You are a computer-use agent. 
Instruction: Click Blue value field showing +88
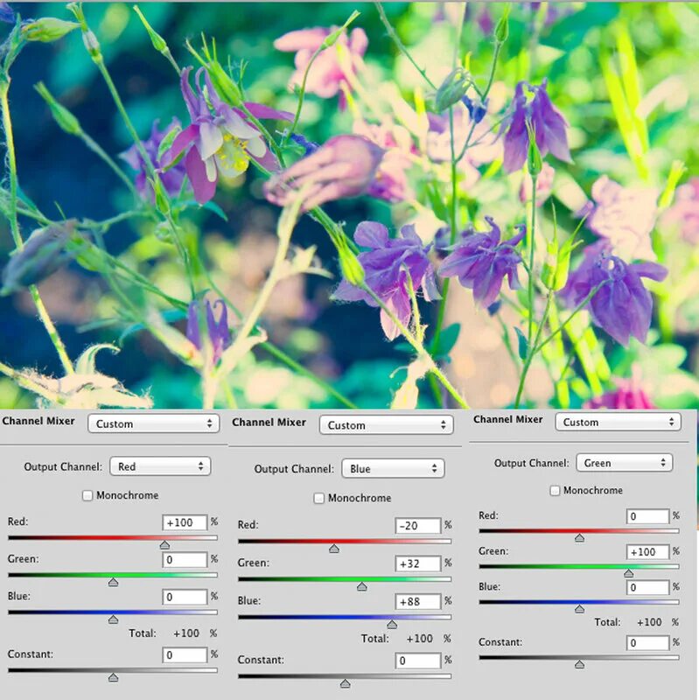point(418,601)
